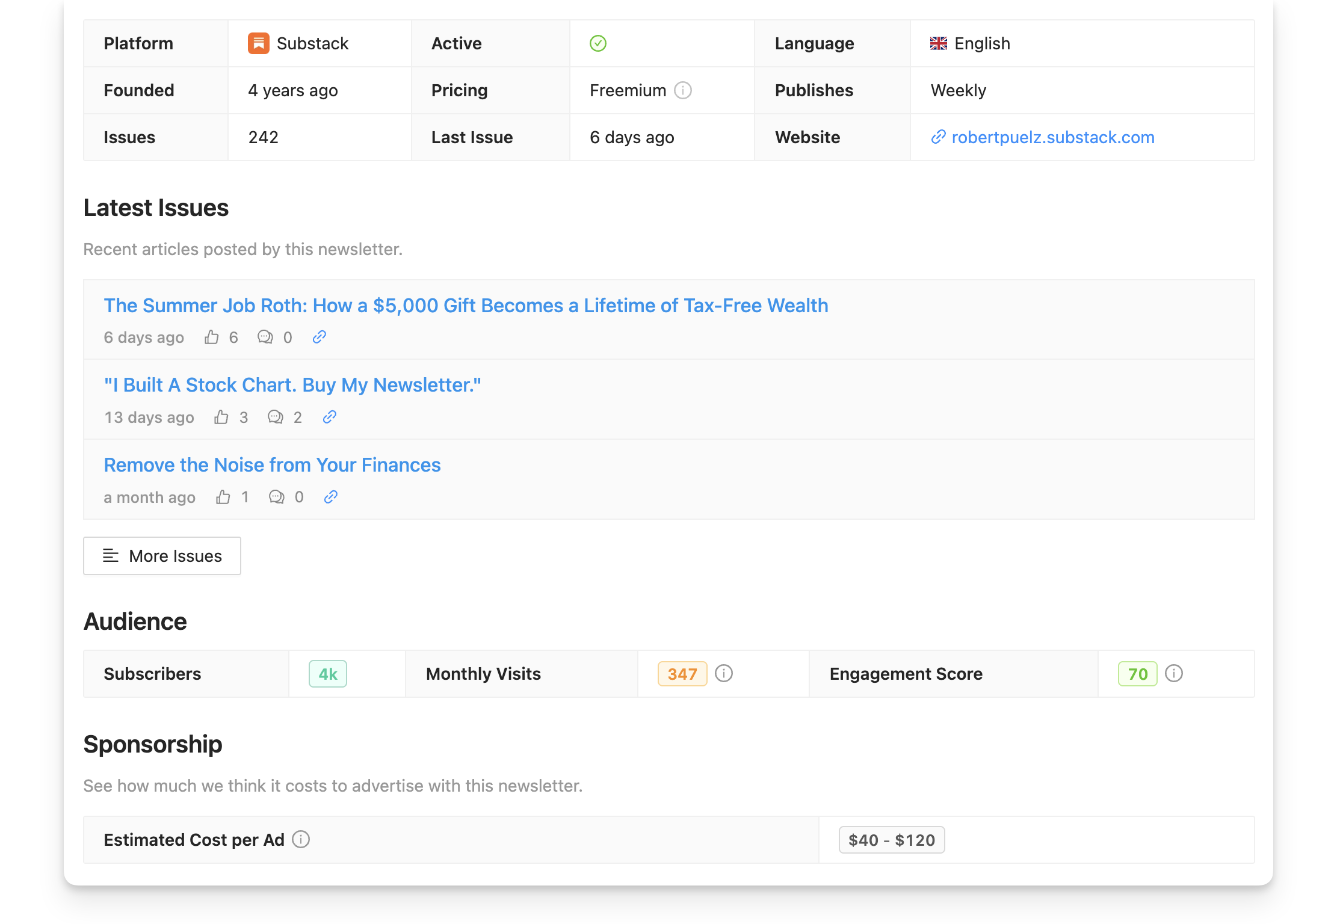The image size is (1337, 924).
Task: Open the Monthly Visits info tooltip
Action: (x=724, y=674)
